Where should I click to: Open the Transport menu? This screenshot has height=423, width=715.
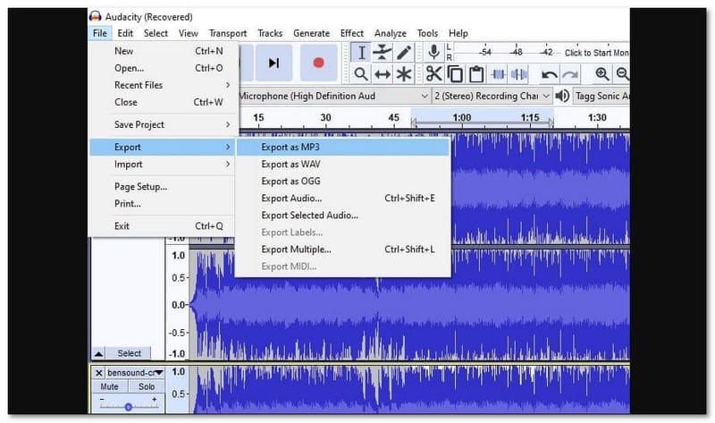tap(228, 33)
